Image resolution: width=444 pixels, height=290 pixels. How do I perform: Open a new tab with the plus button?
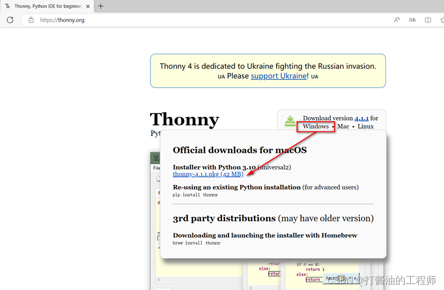(101, 6)
